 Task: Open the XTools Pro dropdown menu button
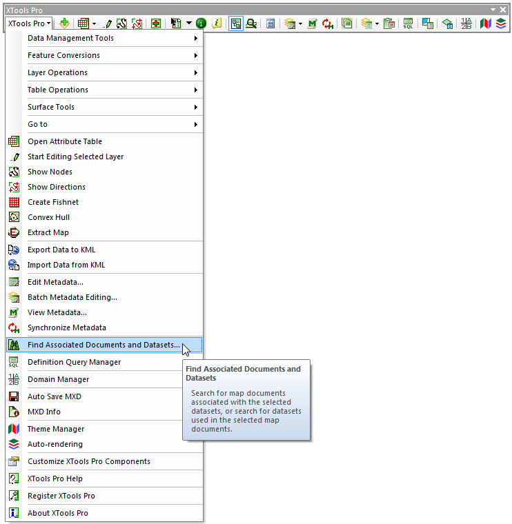pos(29,23)
